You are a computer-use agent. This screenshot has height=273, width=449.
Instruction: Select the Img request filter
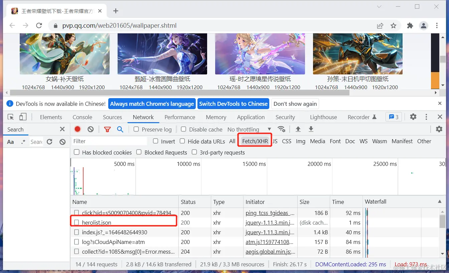pos(300,141)
